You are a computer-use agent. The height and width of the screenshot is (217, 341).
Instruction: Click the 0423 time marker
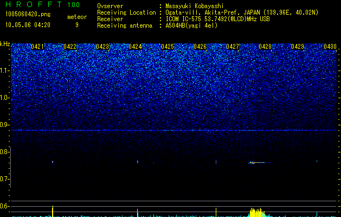(102, 47)
